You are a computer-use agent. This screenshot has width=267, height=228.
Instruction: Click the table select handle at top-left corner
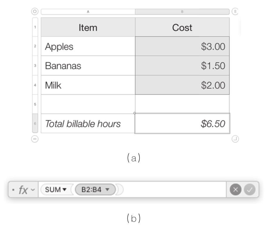click(35, 12)
